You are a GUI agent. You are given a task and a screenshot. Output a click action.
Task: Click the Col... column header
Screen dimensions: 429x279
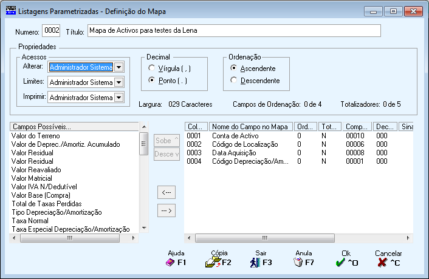[196, 127]
